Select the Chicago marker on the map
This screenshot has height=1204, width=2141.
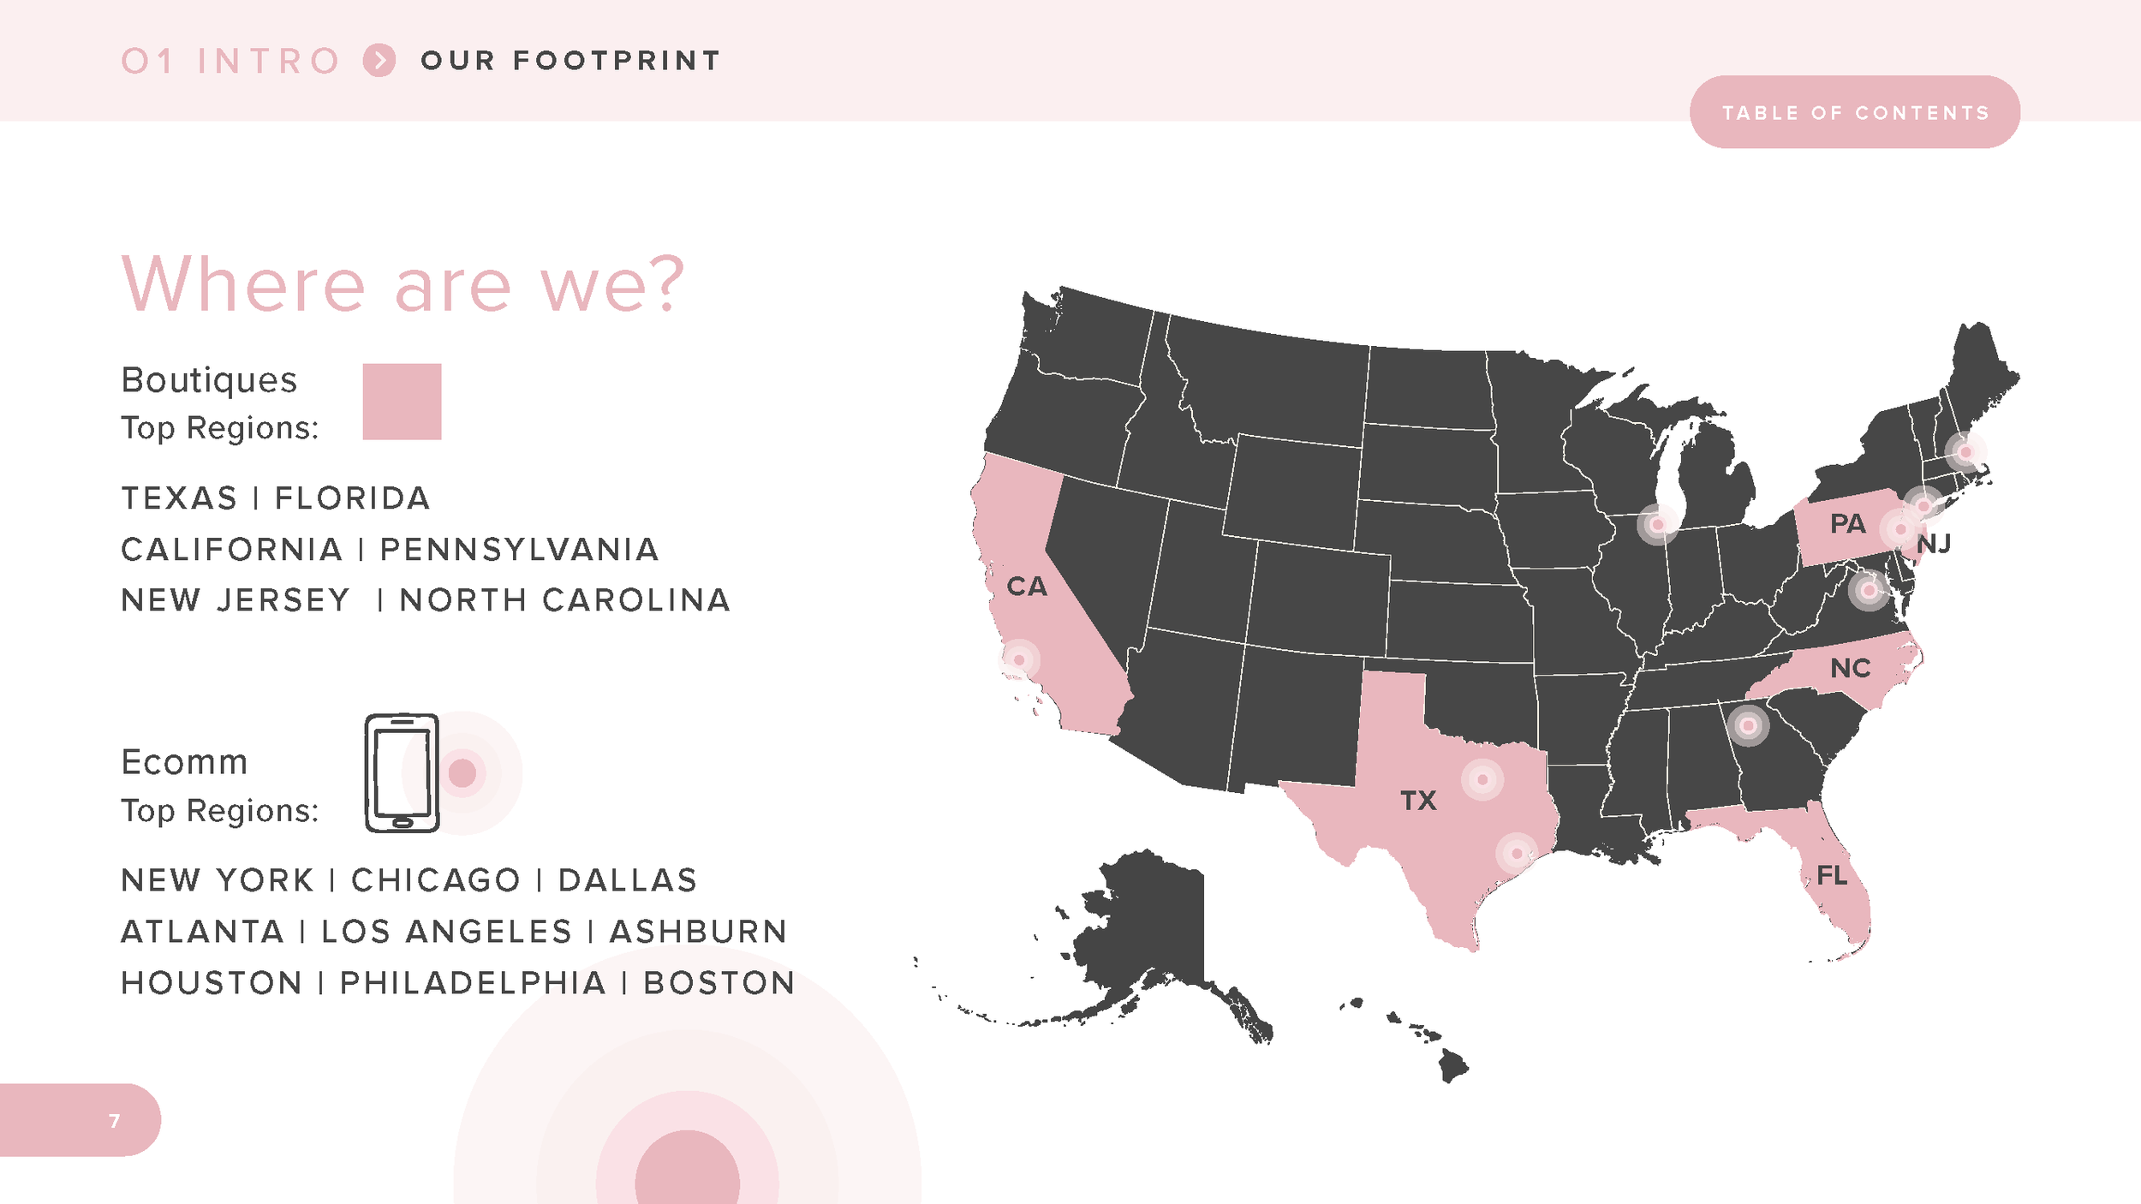click(1657, 524)
